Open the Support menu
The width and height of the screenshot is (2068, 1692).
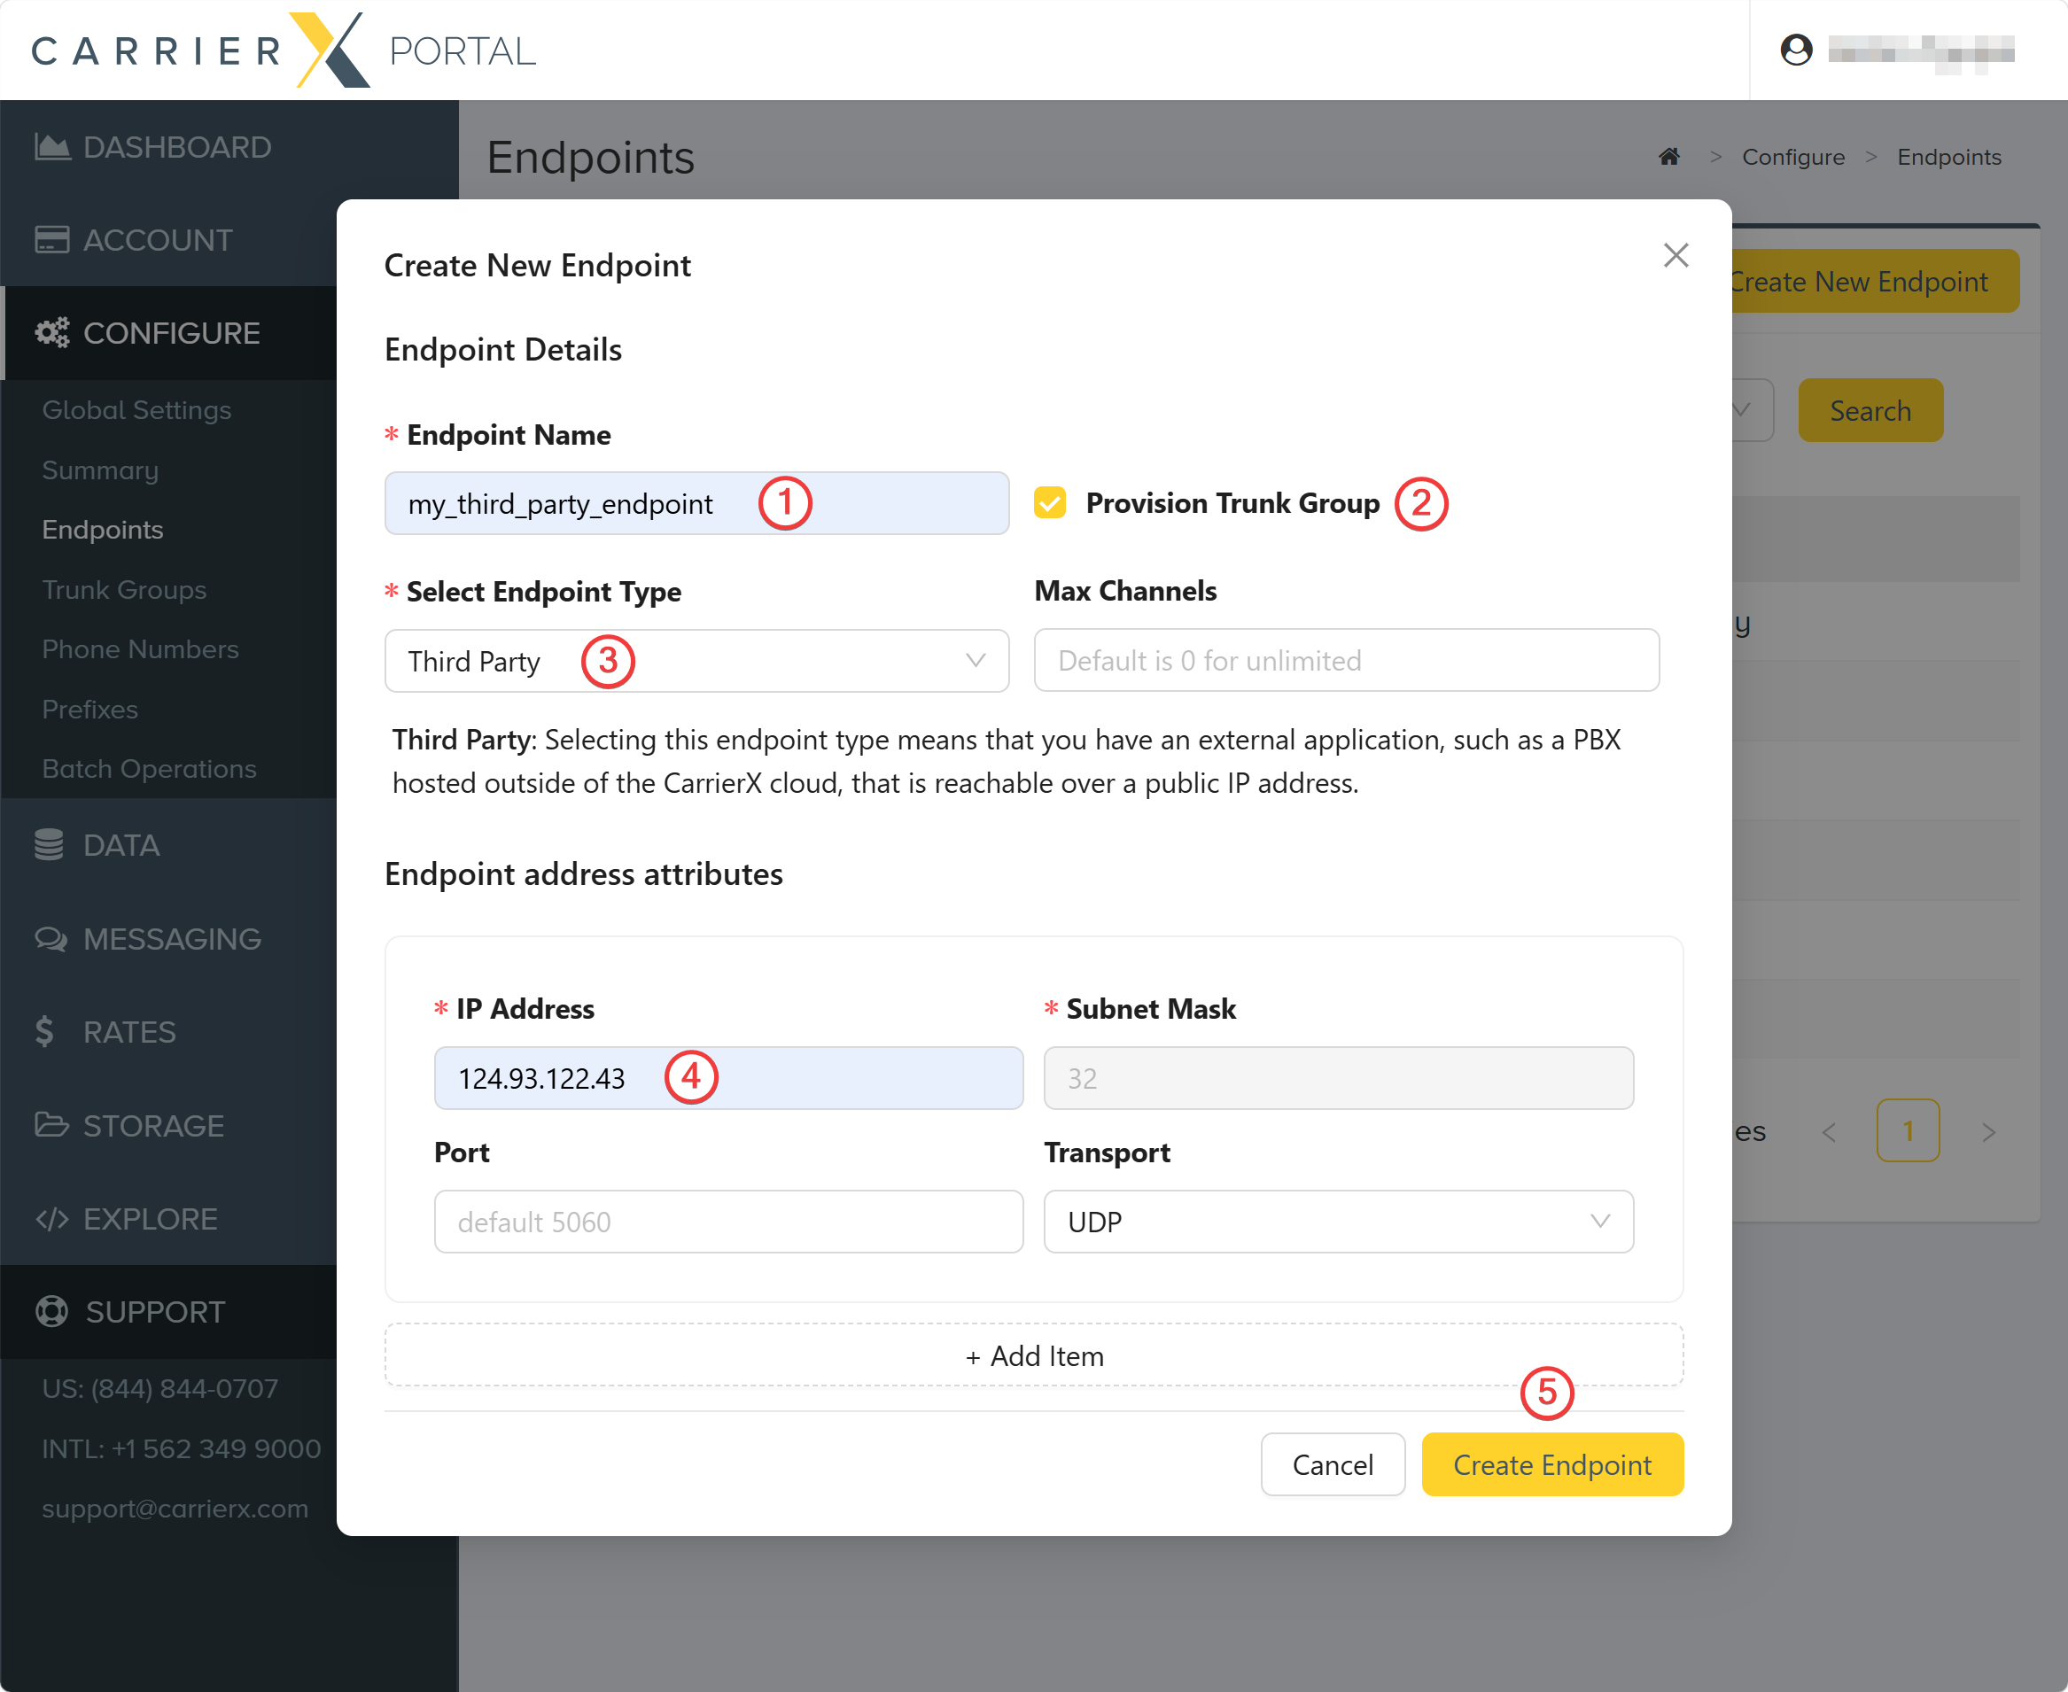click(155, 1312)
